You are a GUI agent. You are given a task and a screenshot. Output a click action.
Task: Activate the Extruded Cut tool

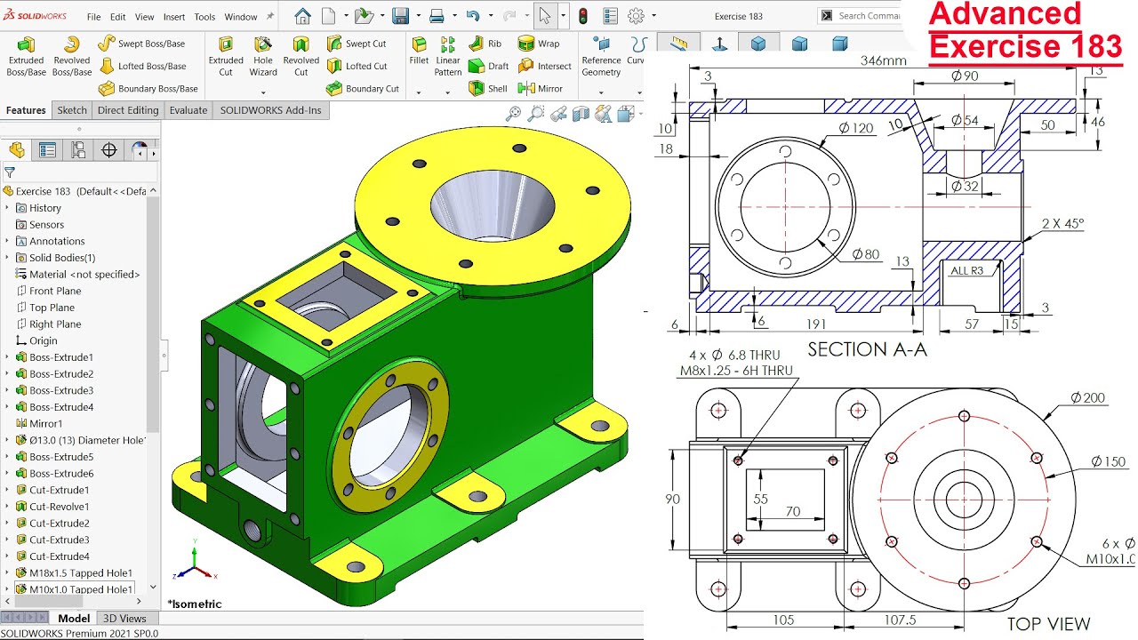tap(226, 56)
